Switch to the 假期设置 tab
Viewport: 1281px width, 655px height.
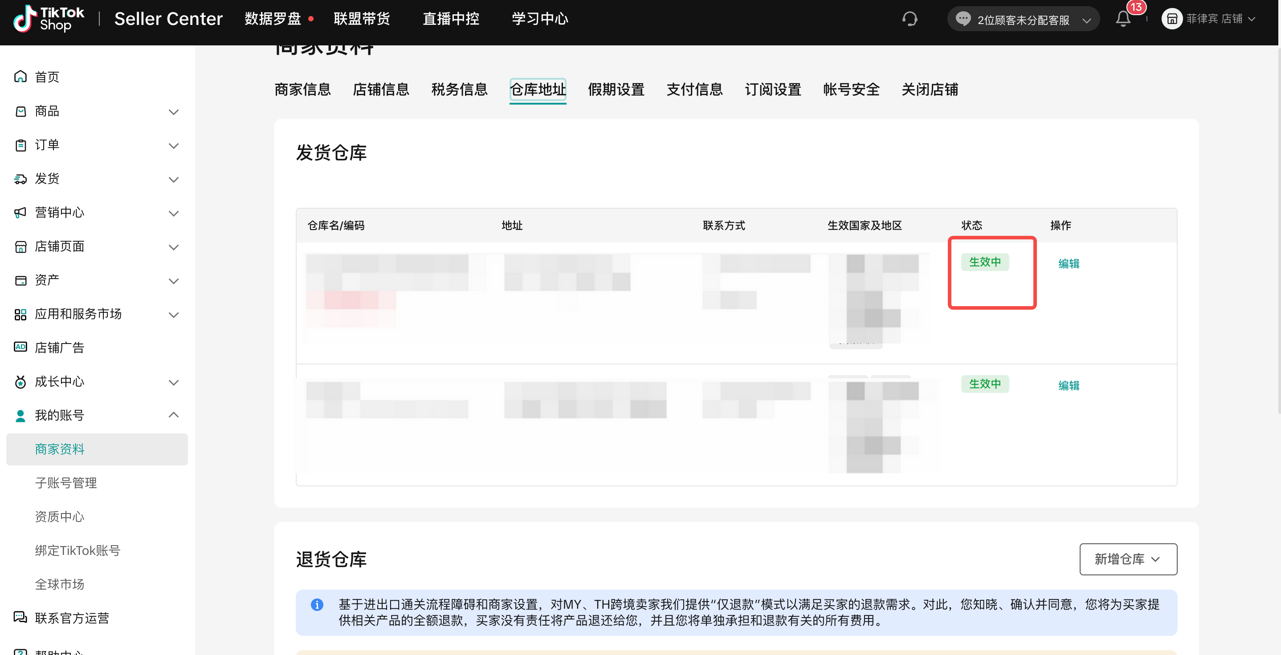(x=616, y=89)
